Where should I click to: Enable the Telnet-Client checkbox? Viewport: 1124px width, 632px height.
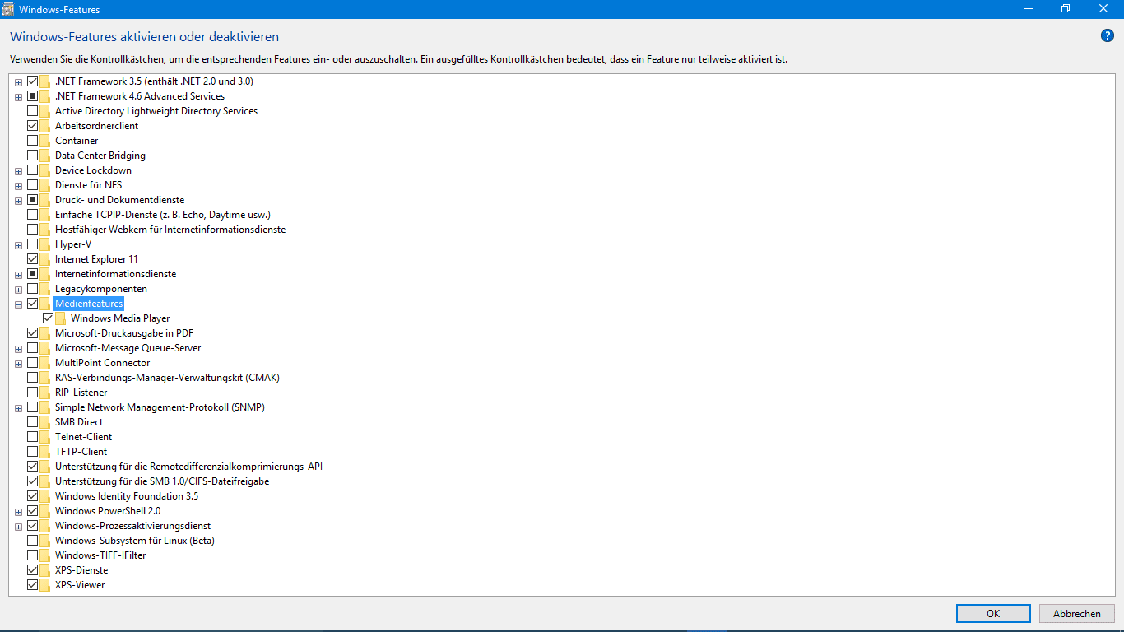pyautogui.click(x=33, y=437)
